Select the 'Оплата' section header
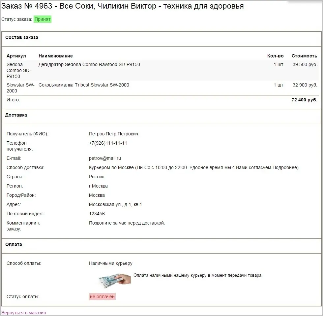The height and width of the screenshot is (316, 323). pyautogui.click(x=14, y=244)
